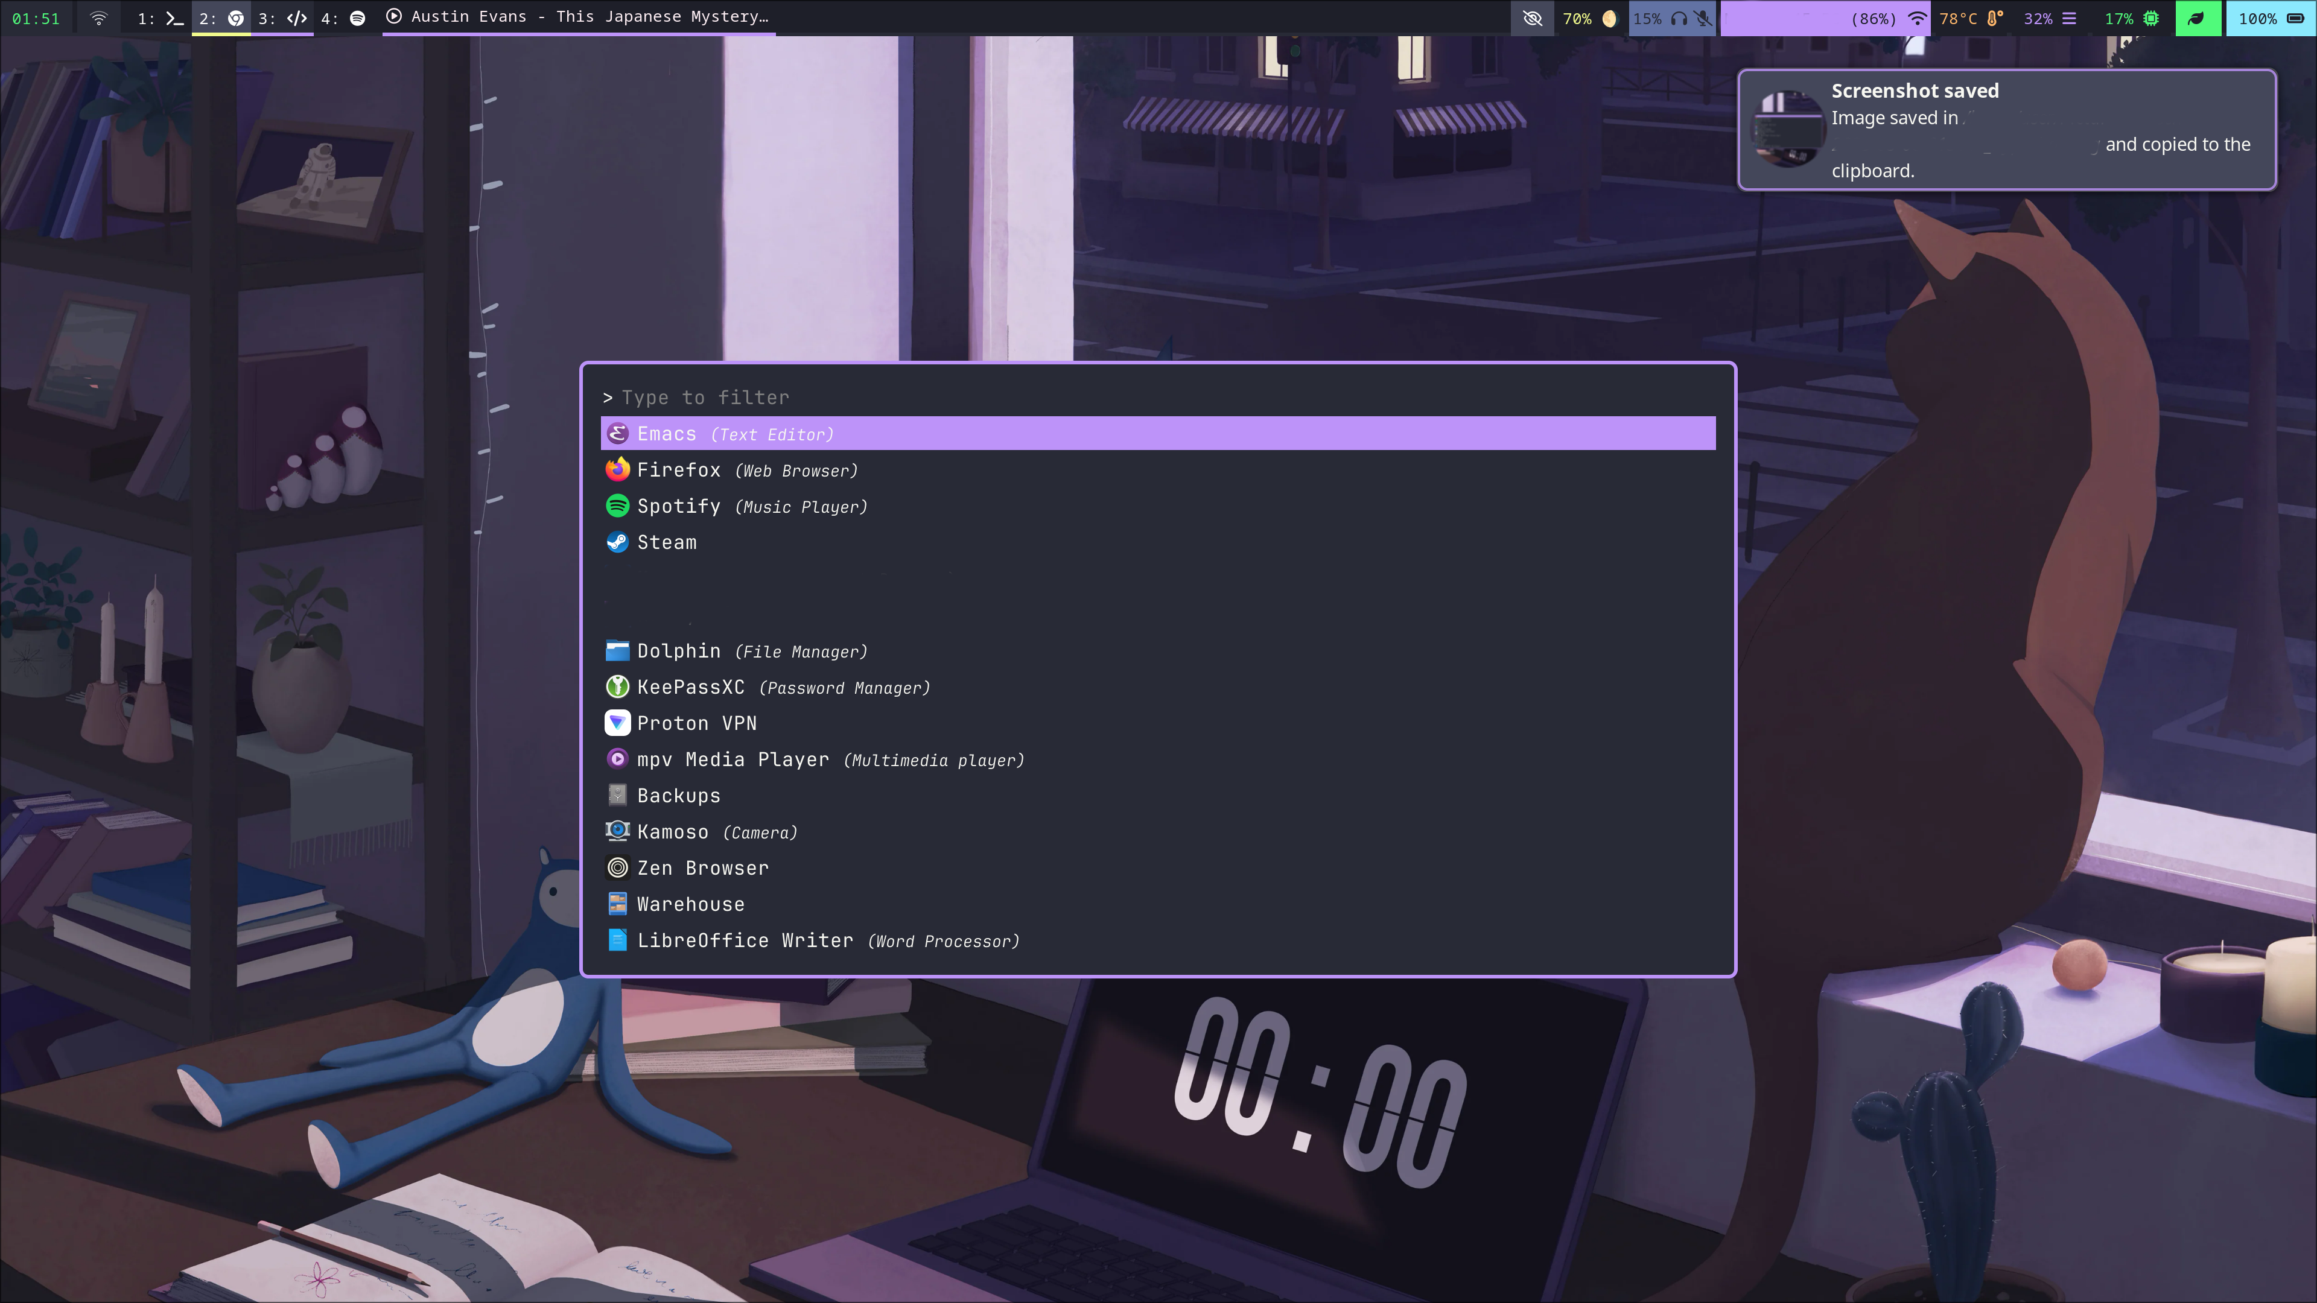
Task: Click the 78°C temperature reading
Action: tap(1958, 18)
